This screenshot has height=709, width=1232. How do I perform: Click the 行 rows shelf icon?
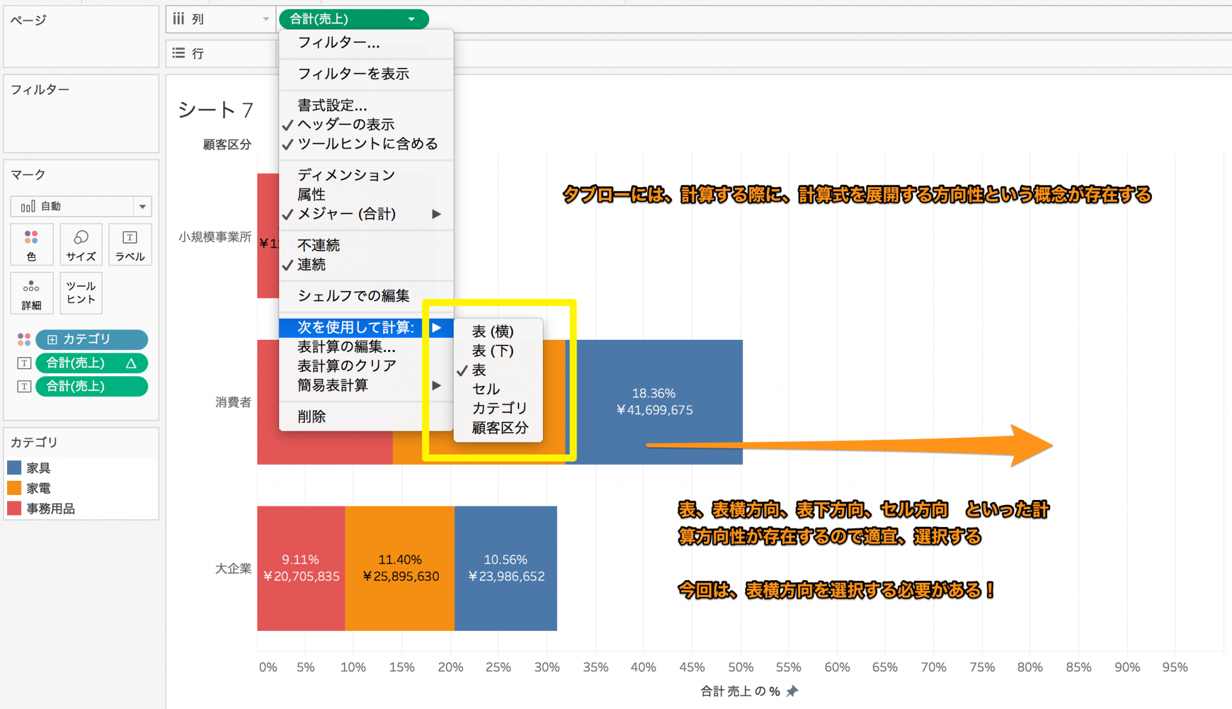pos(178,53)
